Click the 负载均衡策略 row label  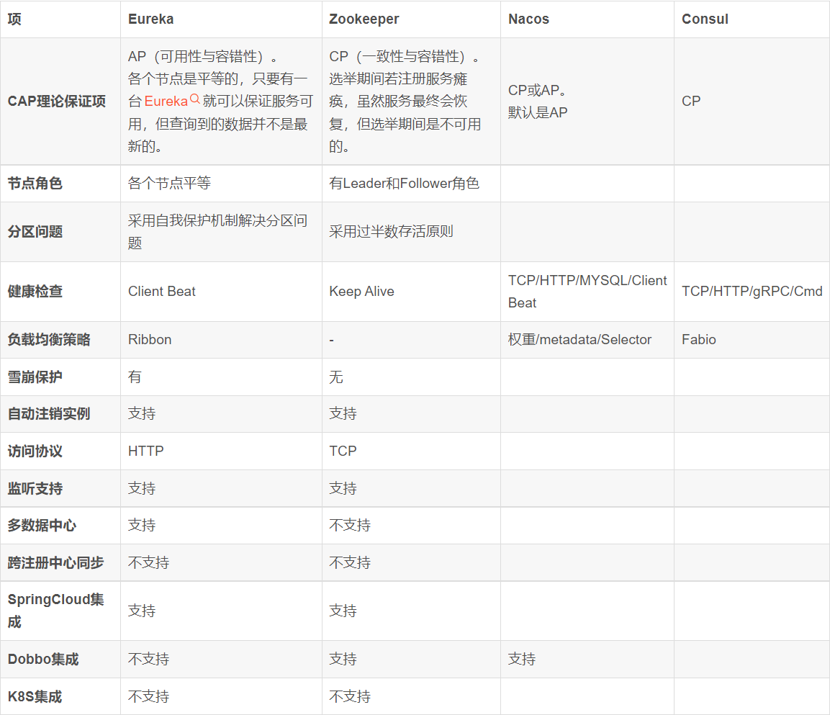pos(49,339)
